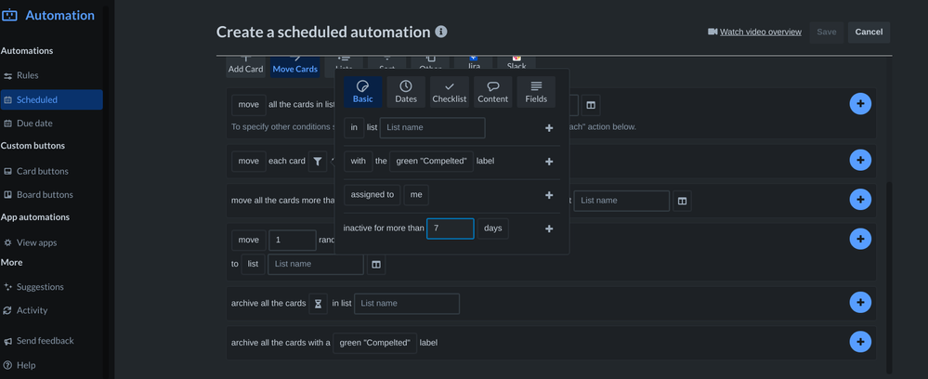The height and width of the screenshot is (379, 928).
Task: Click the Save button
Action: [x=826, y=32]
